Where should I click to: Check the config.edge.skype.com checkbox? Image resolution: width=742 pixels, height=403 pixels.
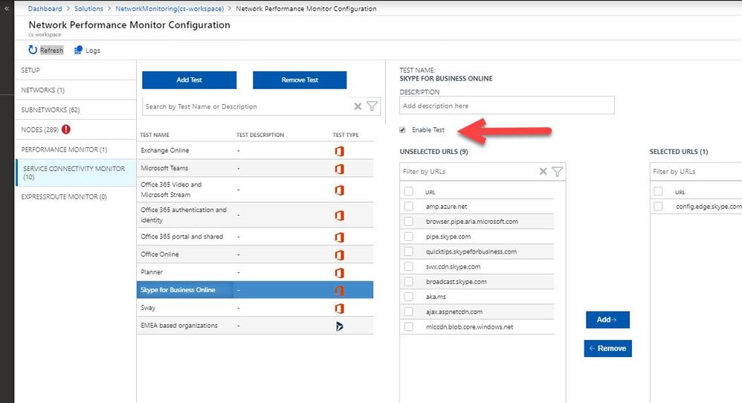tap(658, 206)
